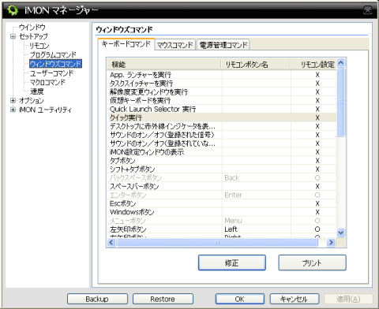Viewport: 379px width, 309px height.
Task: Click the list scroll-down arrow
Action: coord(341,233)
